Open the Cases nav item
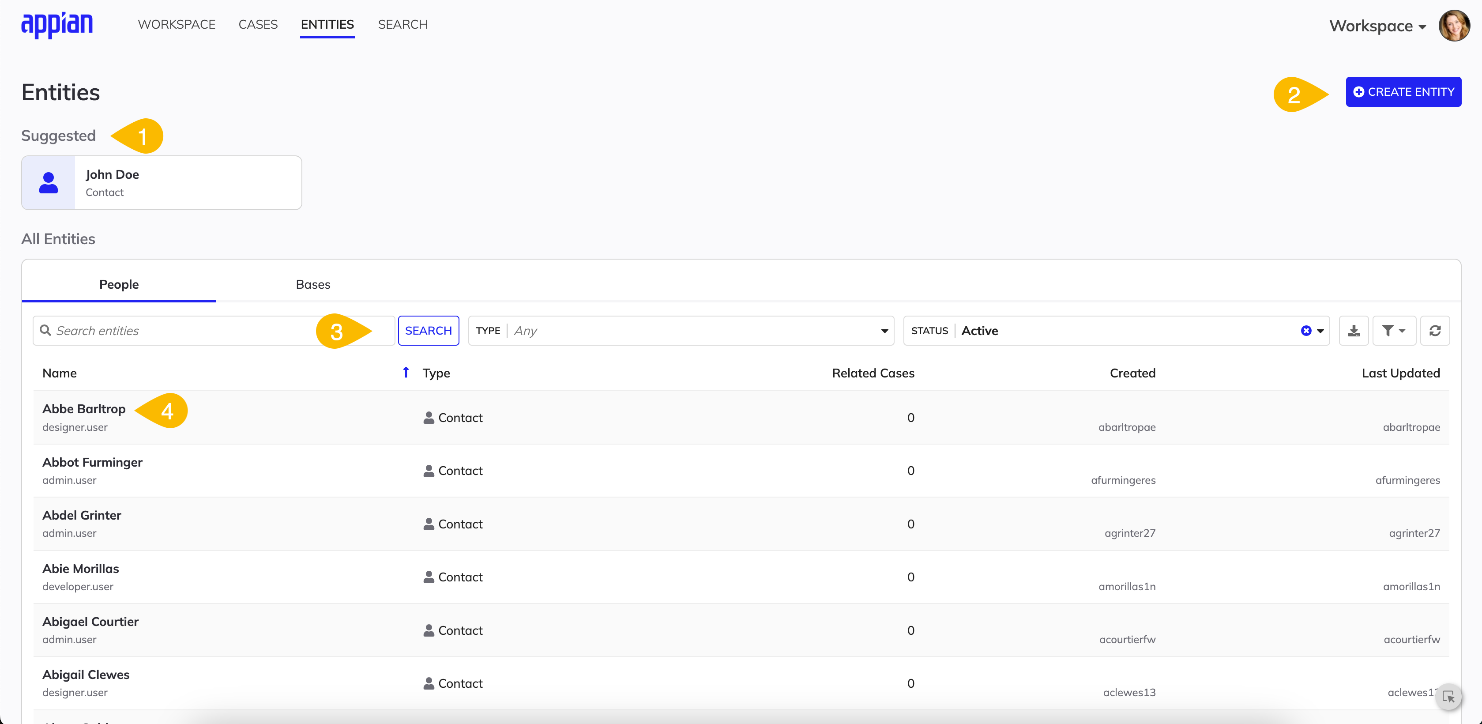This screenshot has height=724, width=1482. coord(258,24)
